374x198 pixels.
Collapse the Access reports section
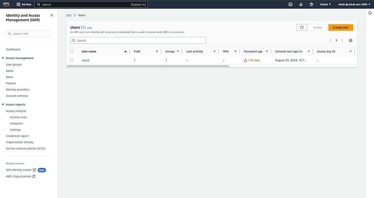3,105
